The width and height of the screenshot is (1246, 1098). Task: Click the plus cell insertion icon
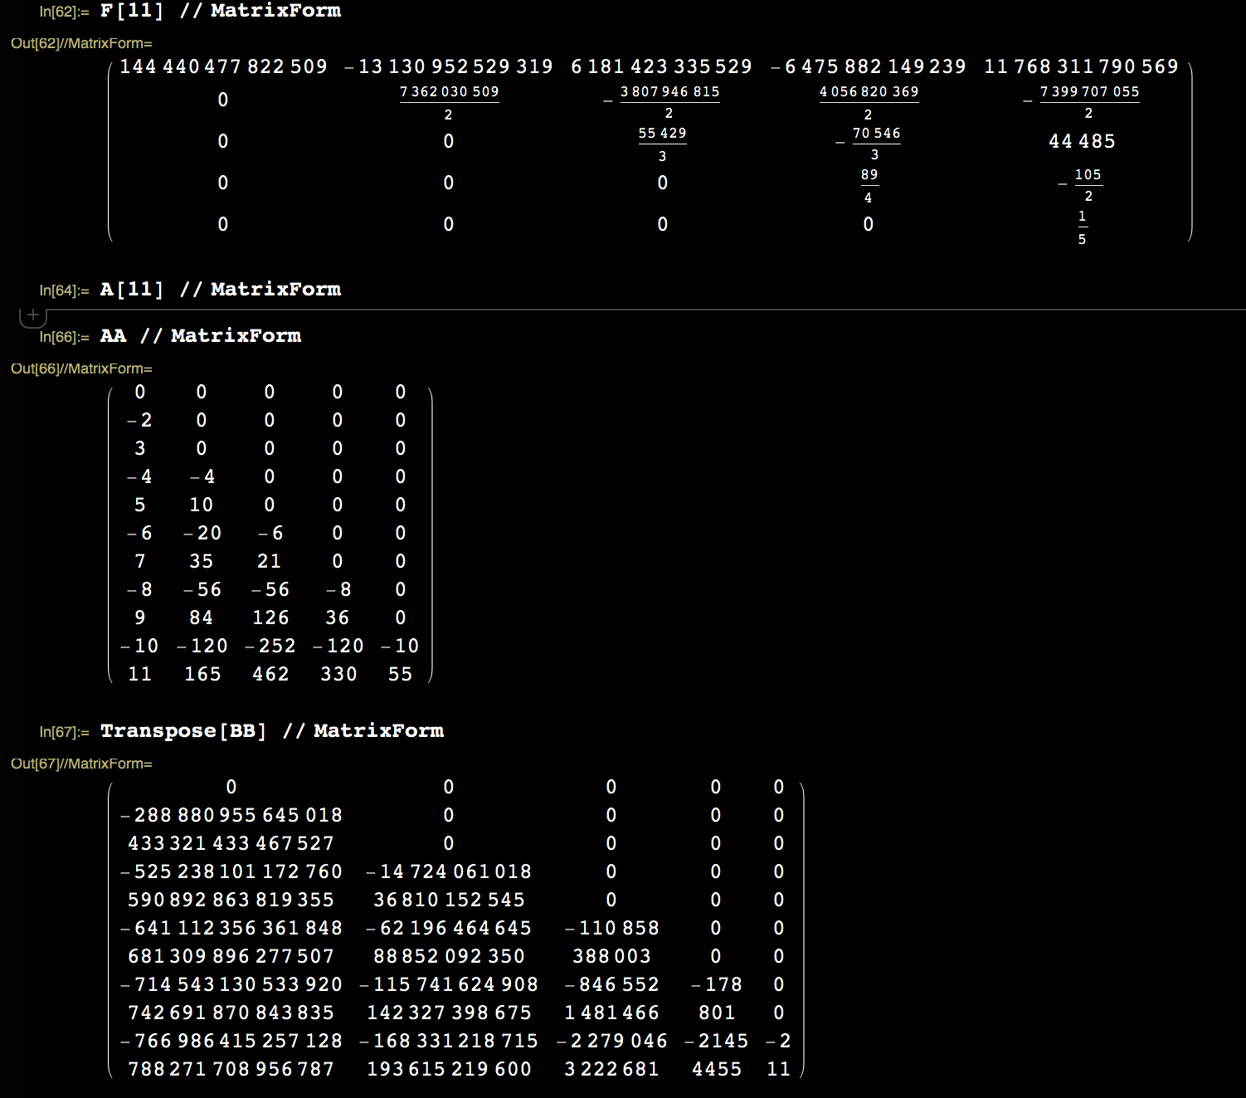pyautogui.click(x=33, y=315)
